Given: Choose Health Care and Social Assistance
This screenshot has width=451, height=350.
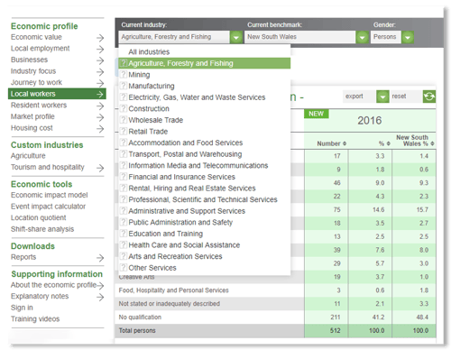Looking at the screenshot, I should pos(184,245).
